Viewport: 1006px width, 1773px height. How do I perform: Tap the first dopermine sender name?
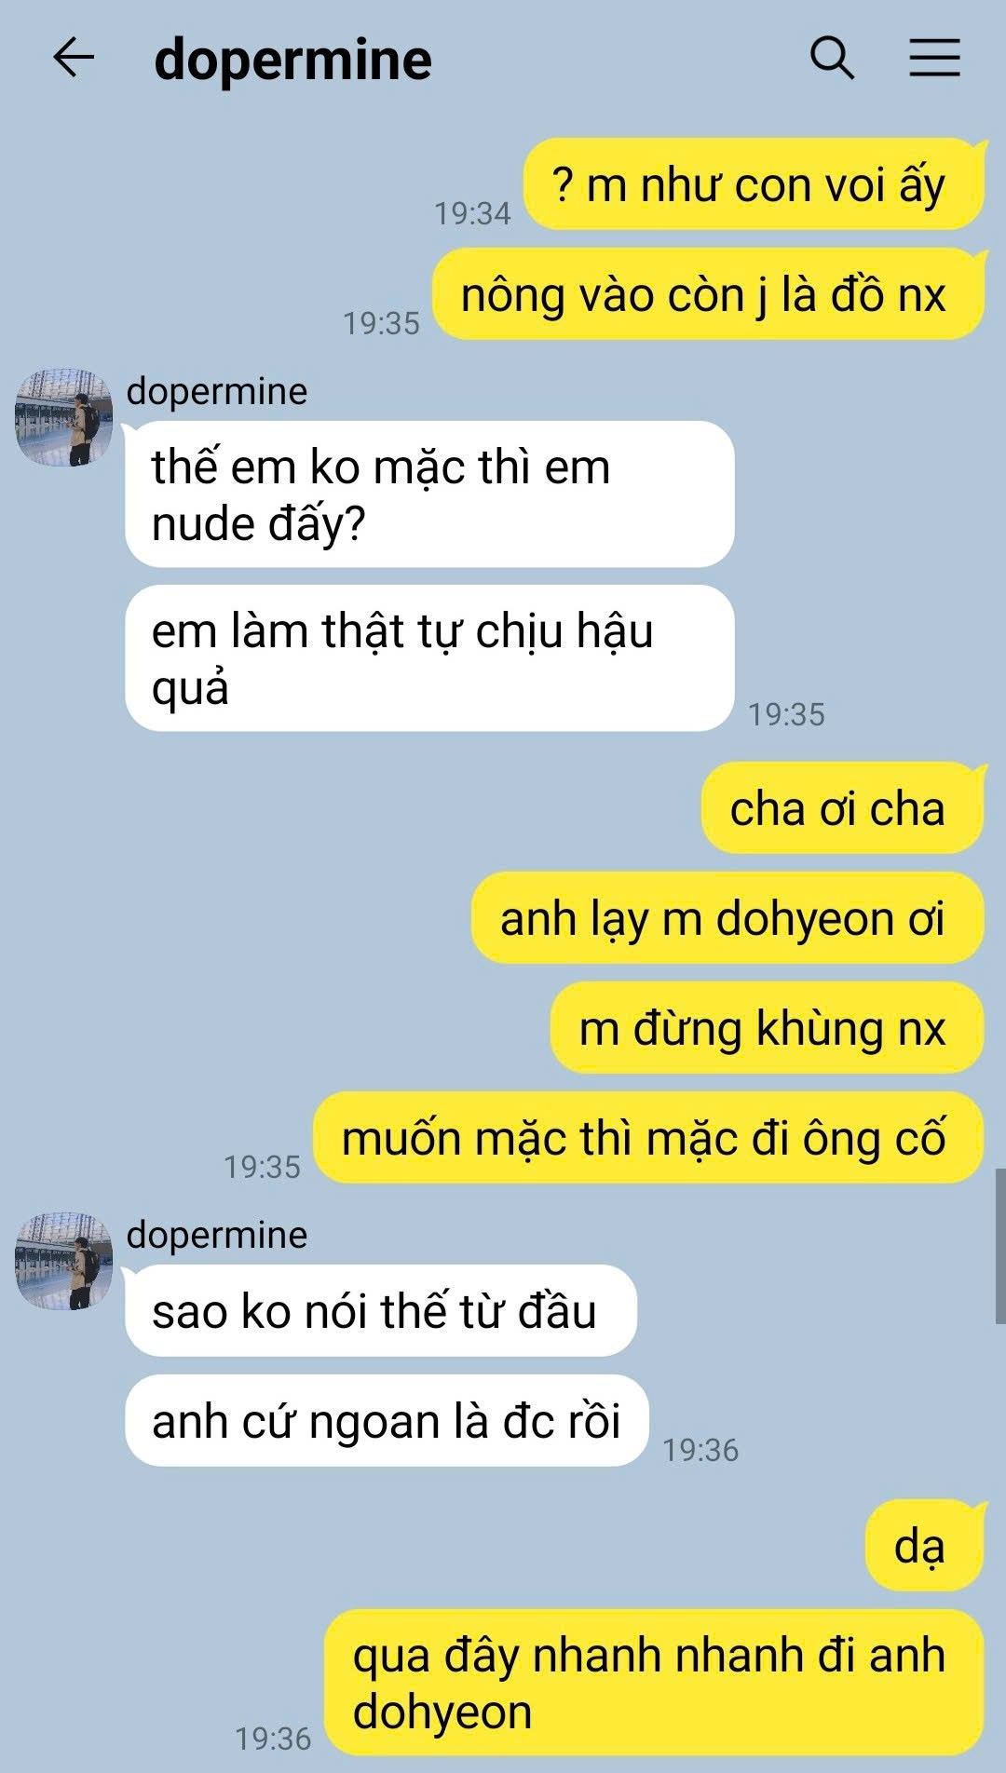click(217, 391)
